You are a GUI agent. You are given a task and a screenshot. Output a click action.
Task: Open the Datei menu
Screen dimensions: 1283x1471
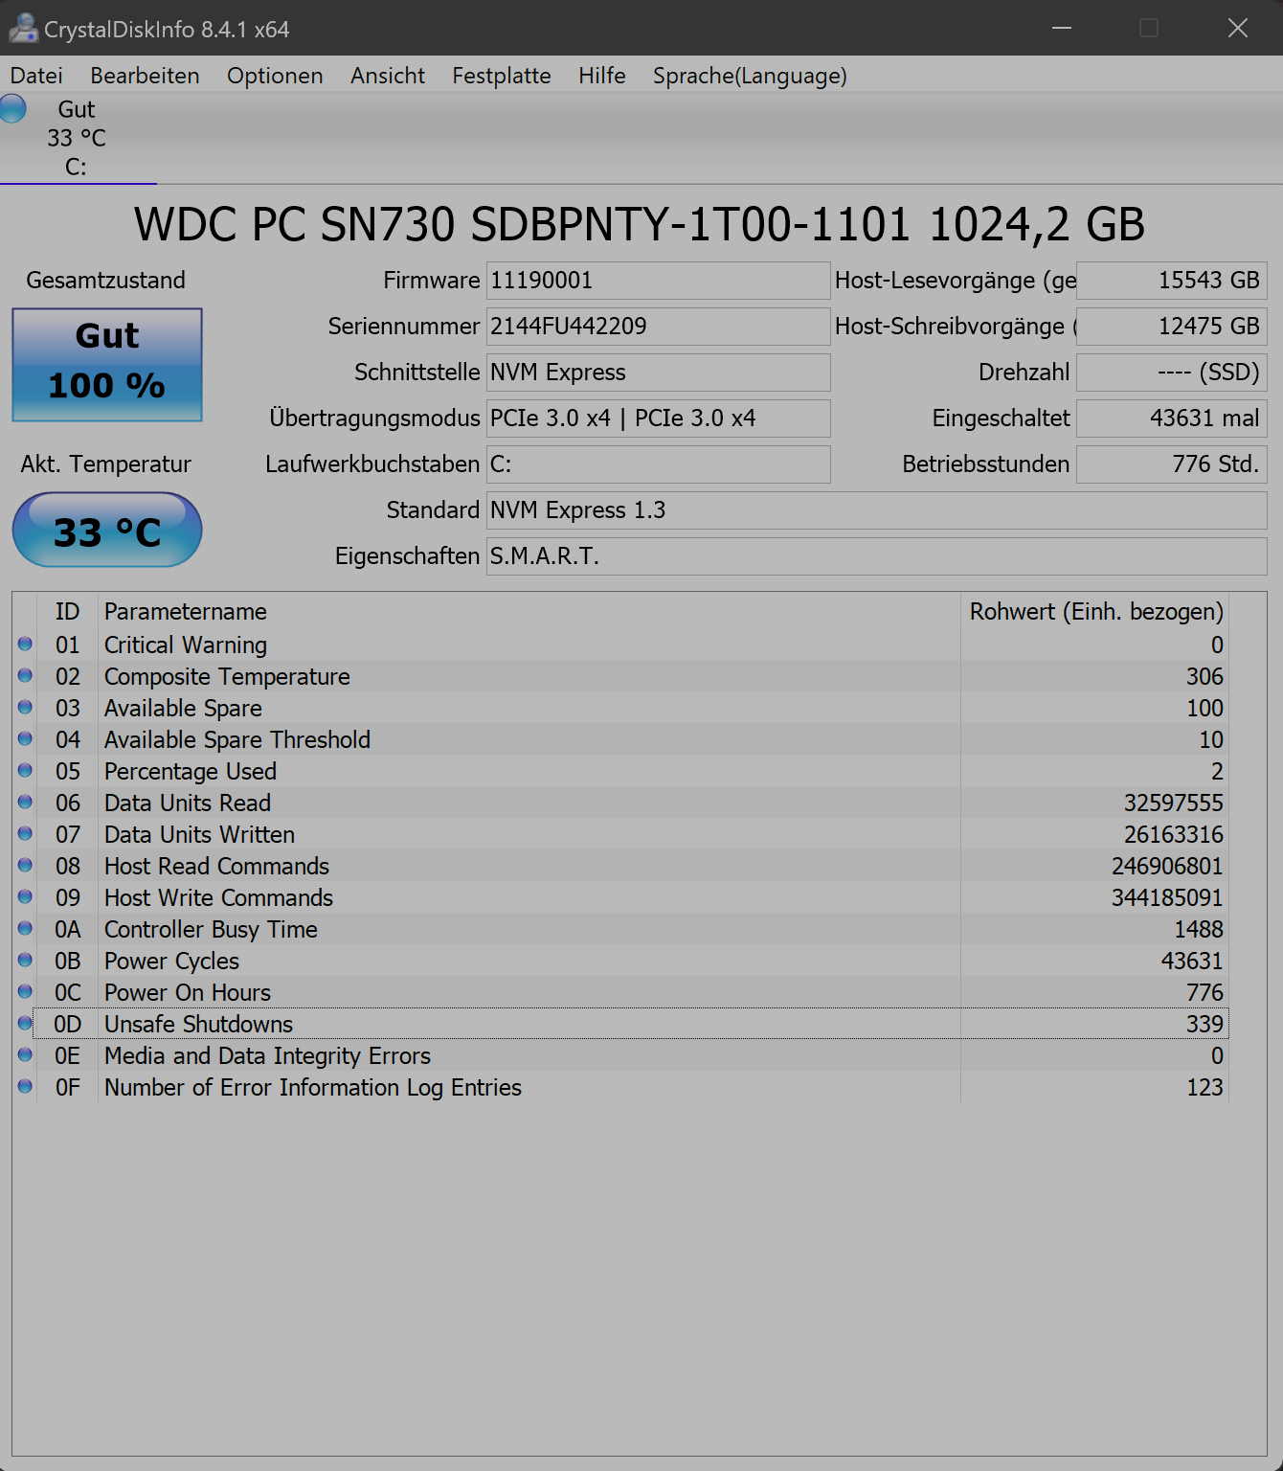36,76
